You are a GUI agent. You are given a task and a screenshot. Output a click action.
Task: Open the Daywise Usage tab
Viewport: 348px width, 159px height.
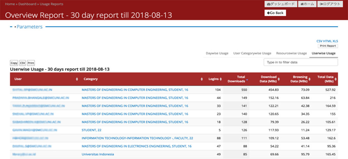point(217,53)
